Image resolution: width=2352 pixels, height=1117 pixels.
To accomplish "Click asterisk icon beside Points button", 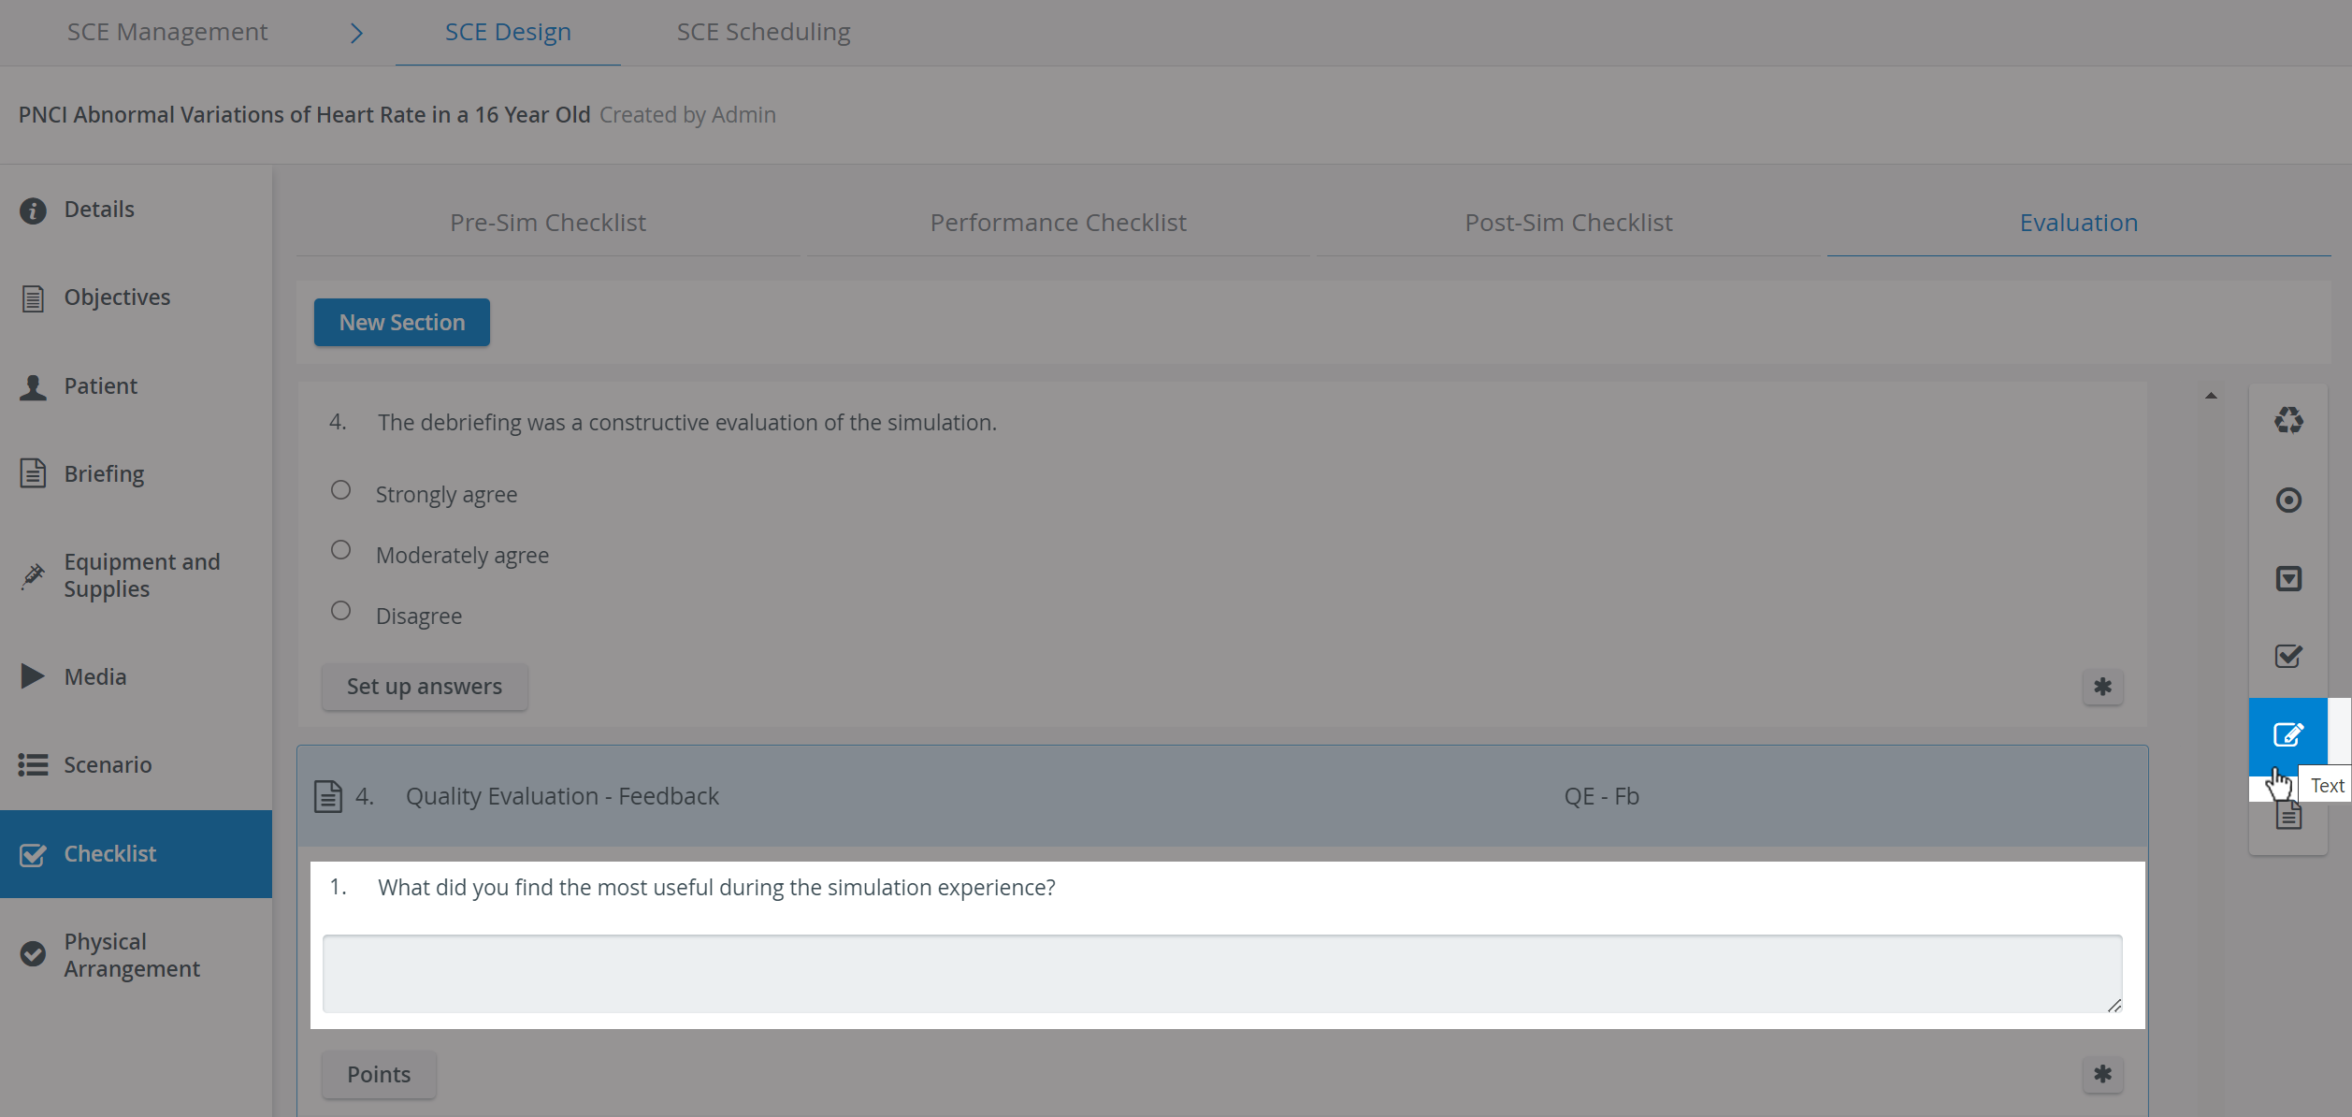I will 2102,1074.
